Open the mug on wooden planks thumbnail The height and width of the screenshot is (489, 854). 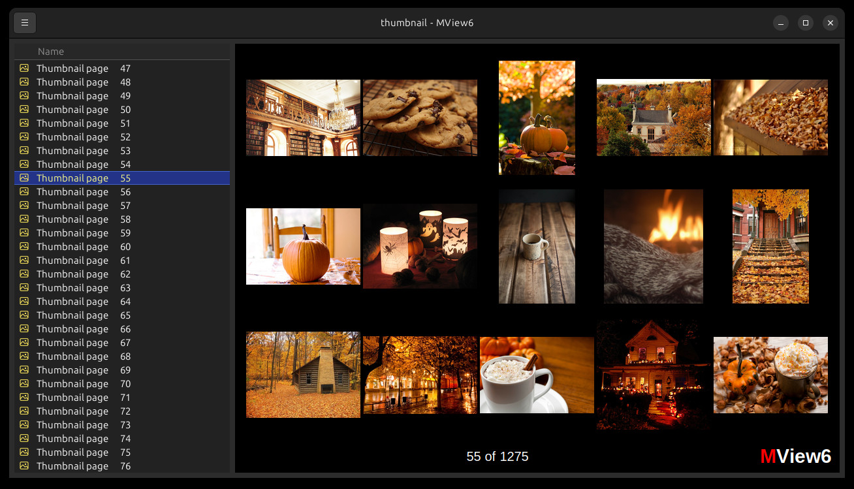[537, 246]
